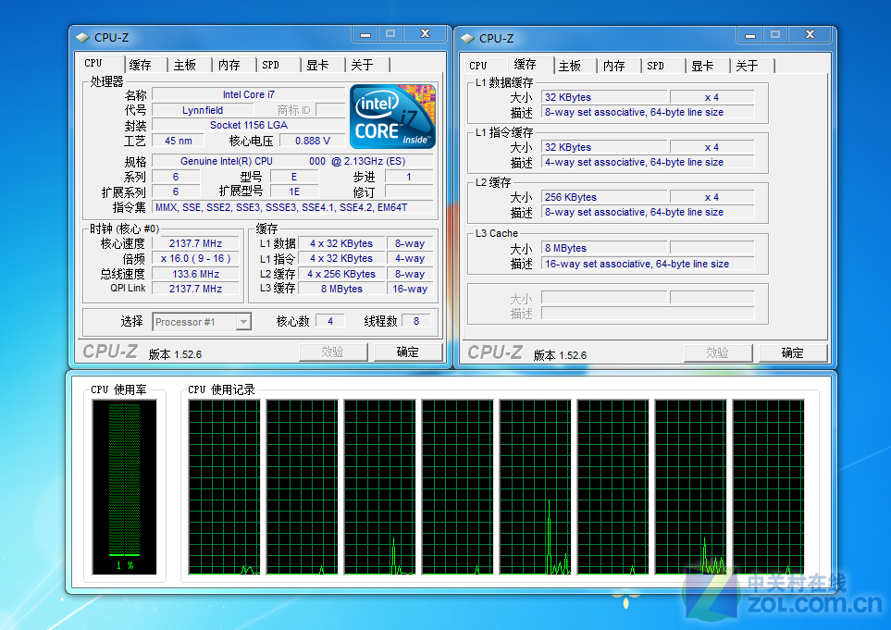Click the L2 size field '256 KBytes'
The height and width of the screenshot is (630, 891).
point(604,197)
